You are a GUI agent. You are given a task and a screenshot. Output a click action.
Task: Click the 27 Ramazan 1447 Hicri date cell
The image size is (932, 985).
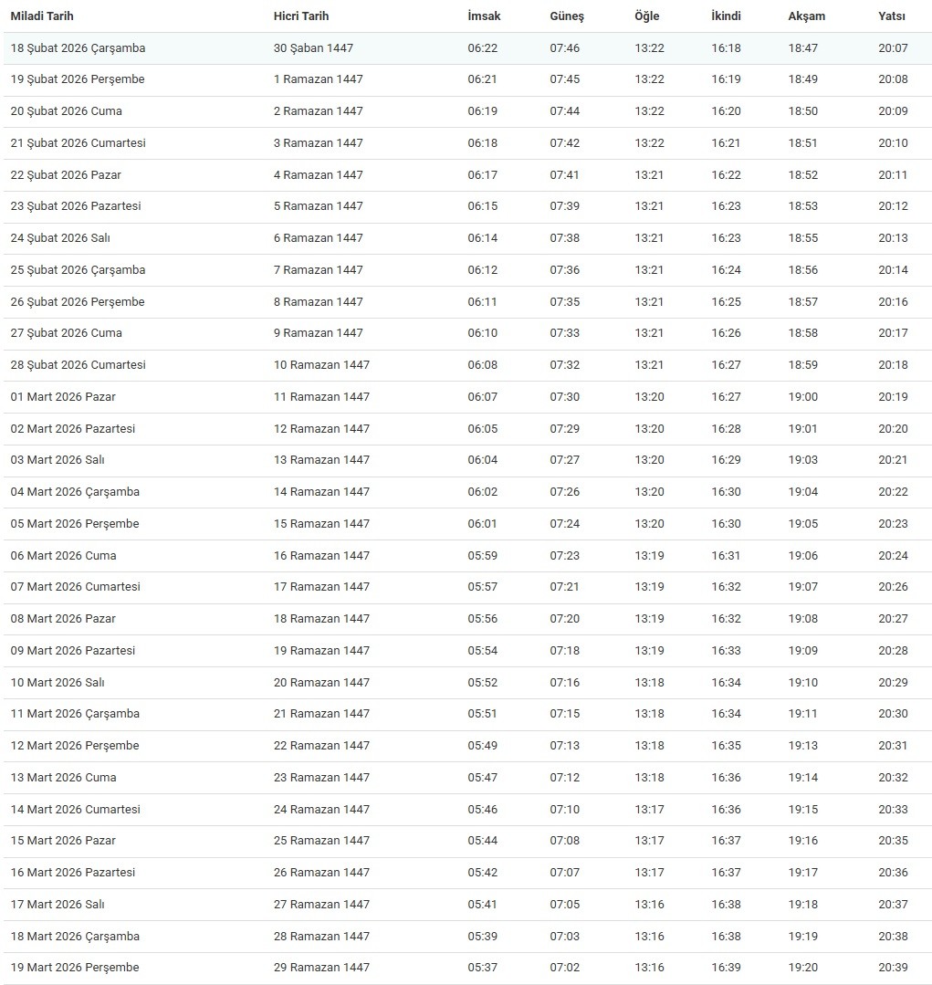click(321, 905)
